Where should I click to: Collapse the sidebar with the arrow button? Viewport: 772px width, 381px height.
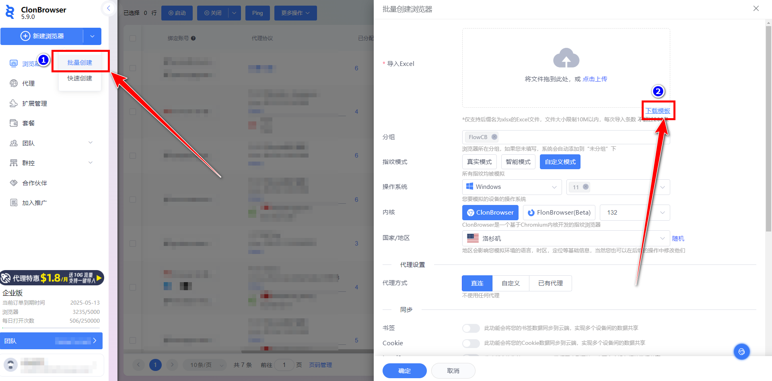pos(108,8)
